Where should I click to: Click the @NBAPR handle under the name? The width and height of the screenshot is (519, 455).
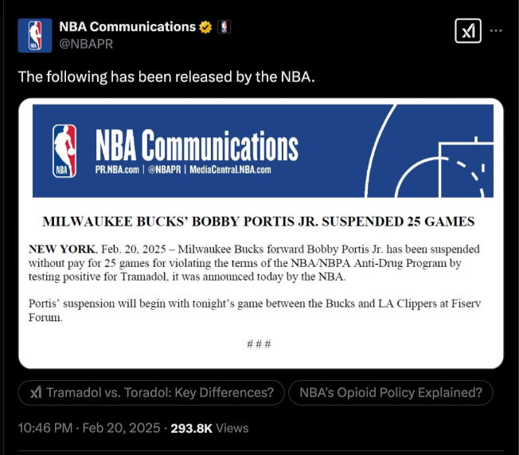[86, 44]
